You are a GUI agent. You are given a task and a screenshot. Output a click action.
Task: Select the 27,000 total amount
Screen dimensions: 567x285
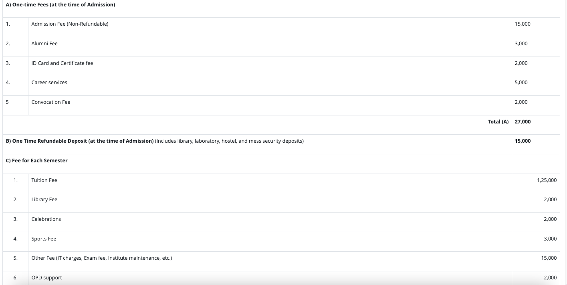tap(523, 122)
